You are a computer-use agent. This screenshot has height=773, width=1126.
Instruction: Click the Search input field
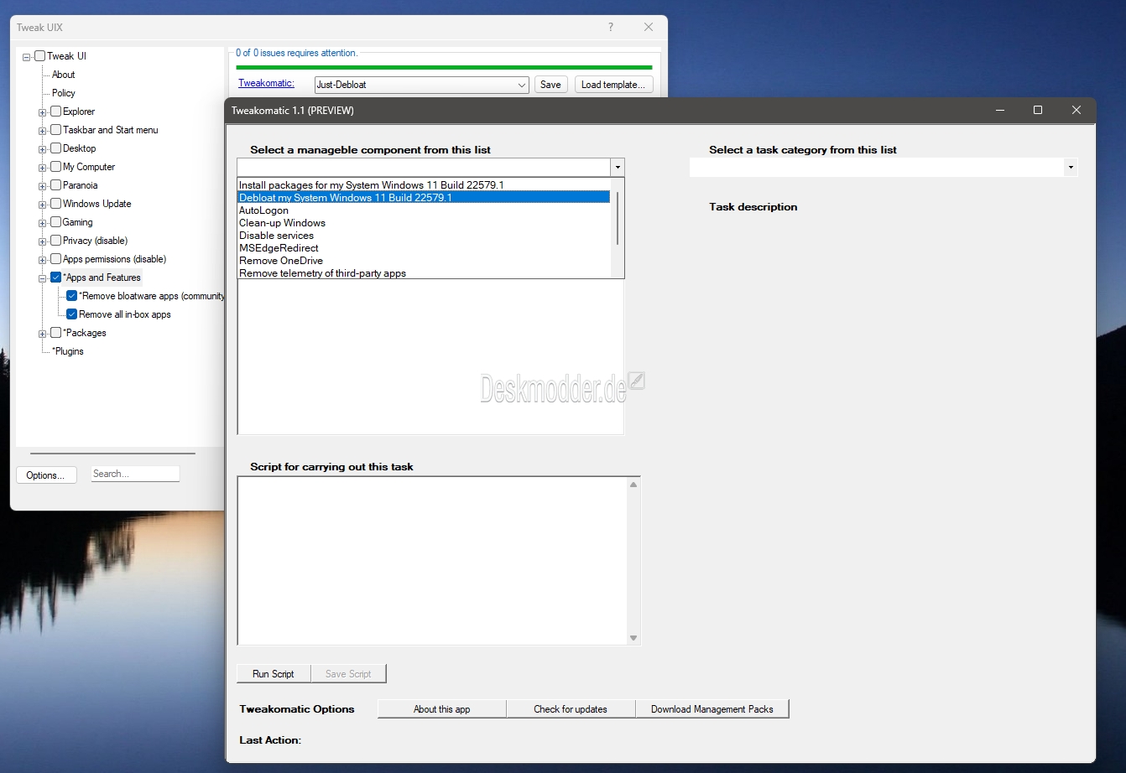[135, 474]
